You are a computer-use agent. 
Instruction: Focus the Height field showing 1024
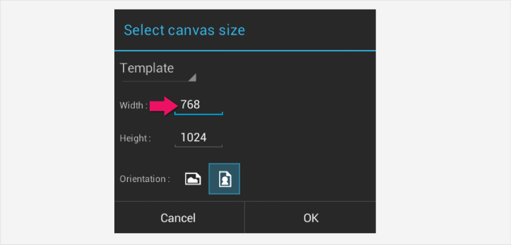point(199,138)
